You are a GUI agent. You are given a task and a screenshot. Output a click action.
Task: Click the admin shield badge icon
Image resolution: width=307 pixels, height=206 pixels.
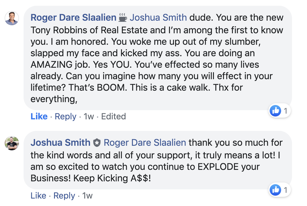click(97, 143)
